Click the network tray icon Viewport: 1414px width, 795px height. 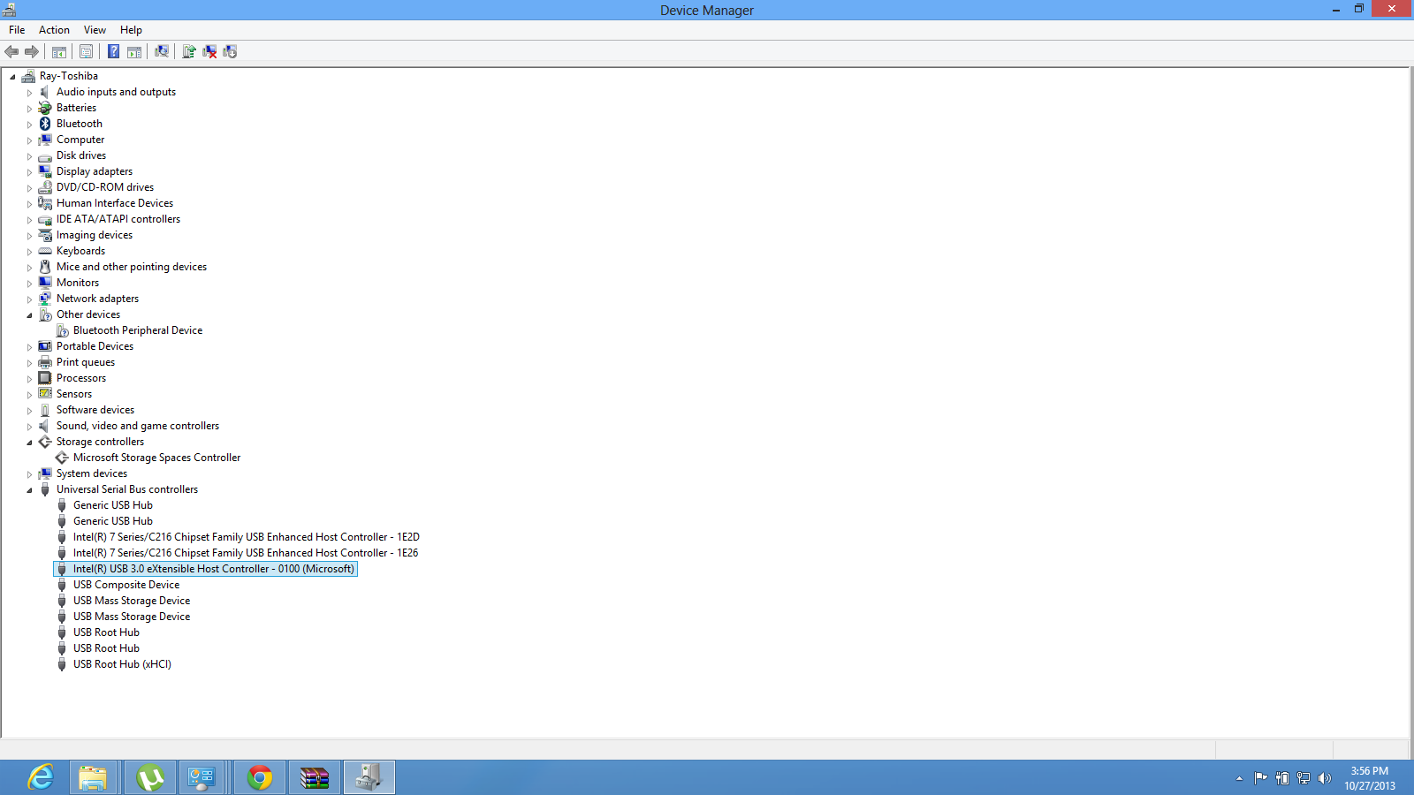[1304, 778]
